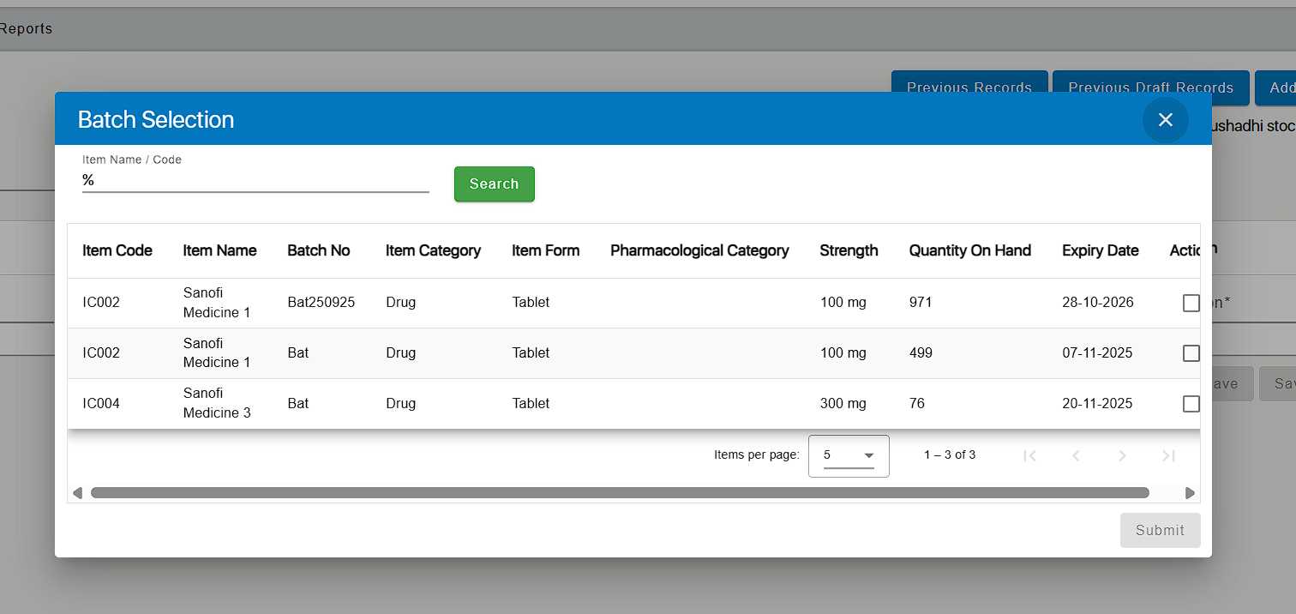The image size is (1296, 614).
Task: Close the Batch Selection dialog
Action: point(1165,120)
